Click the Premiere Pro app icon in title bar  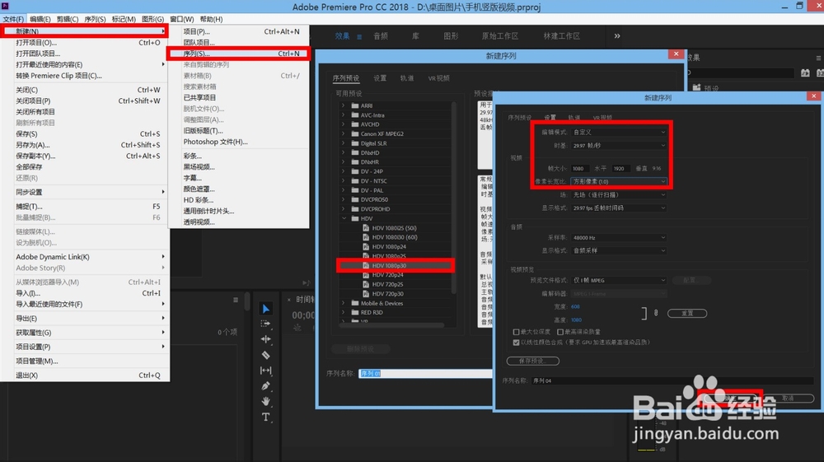coord(5,6)
